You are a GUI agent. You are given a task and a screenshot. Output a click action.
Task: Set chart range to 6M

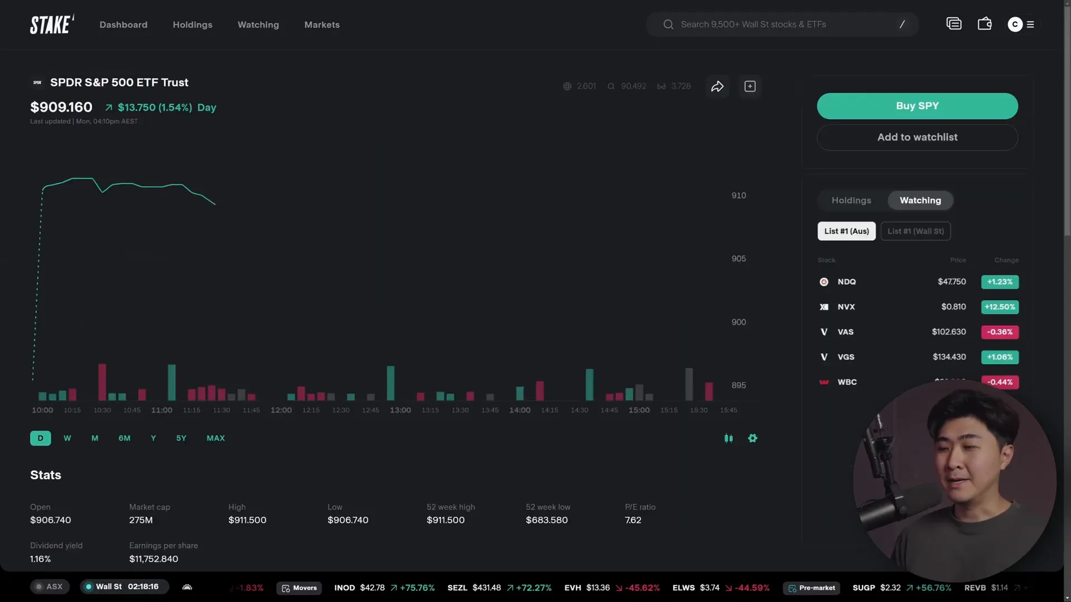click(x=124, y=438)
